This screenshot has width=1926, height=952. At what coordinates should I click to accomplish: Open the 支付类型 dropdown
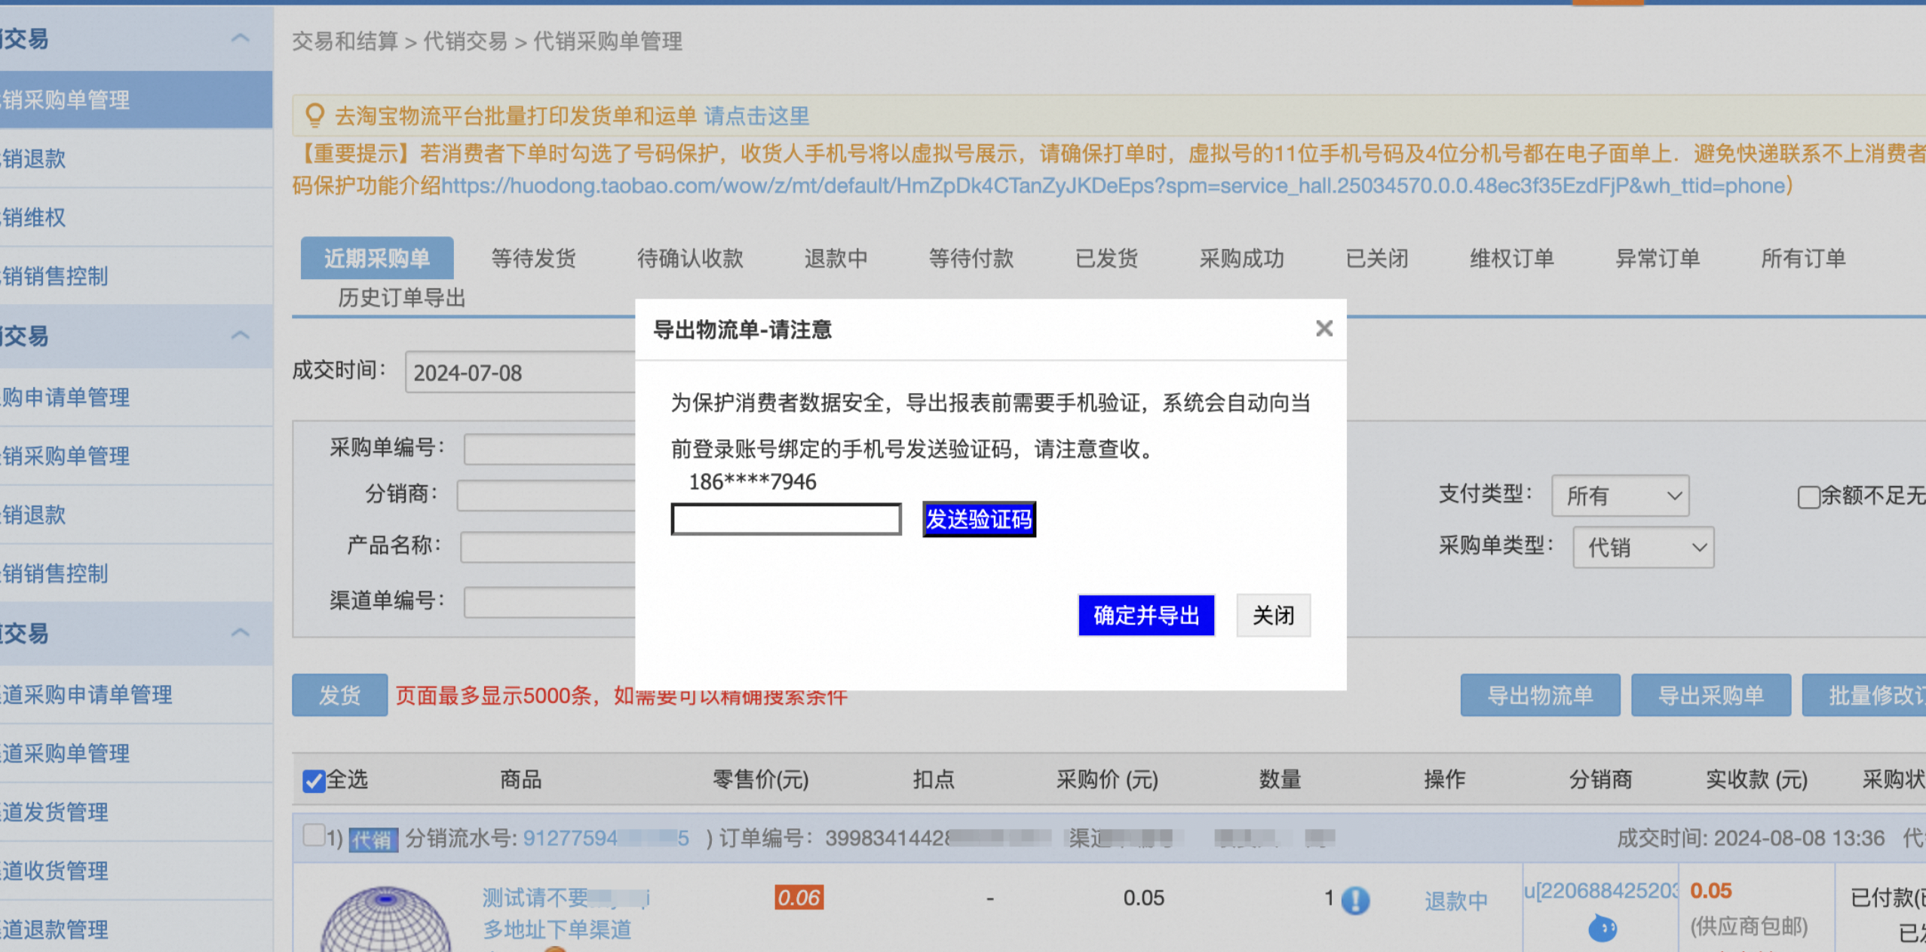[x=1620, y=496]
